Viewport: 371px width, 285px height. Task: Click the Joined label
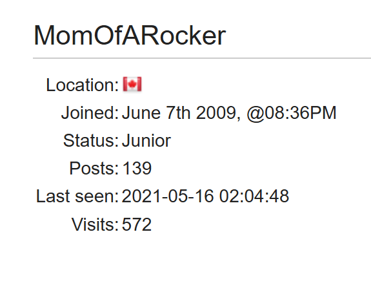[90, 112]
